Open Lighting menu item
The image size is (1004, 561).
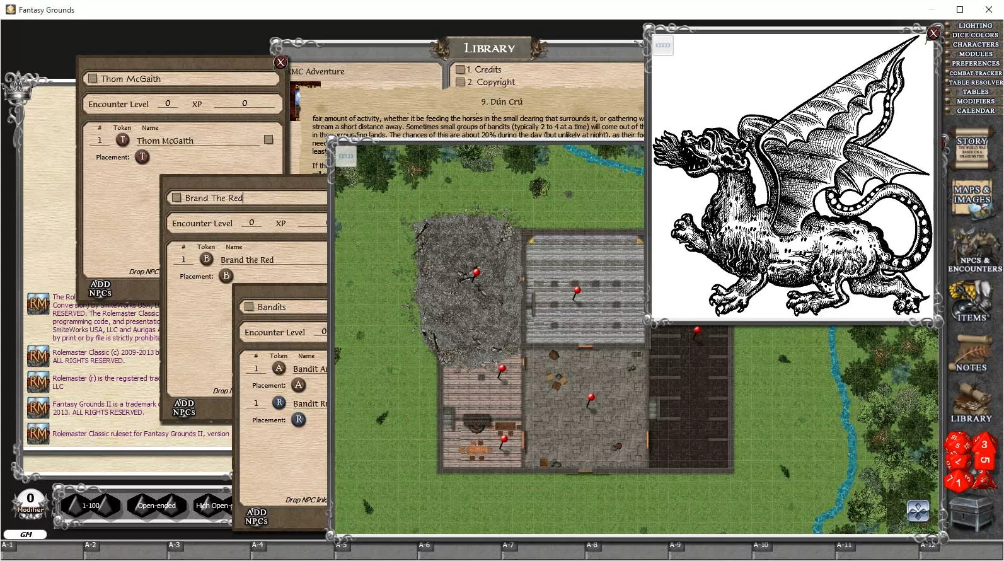click(975, 25)
